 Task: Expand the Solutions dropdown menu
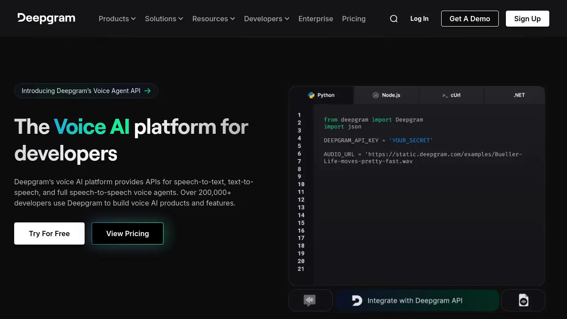[164, 19]
